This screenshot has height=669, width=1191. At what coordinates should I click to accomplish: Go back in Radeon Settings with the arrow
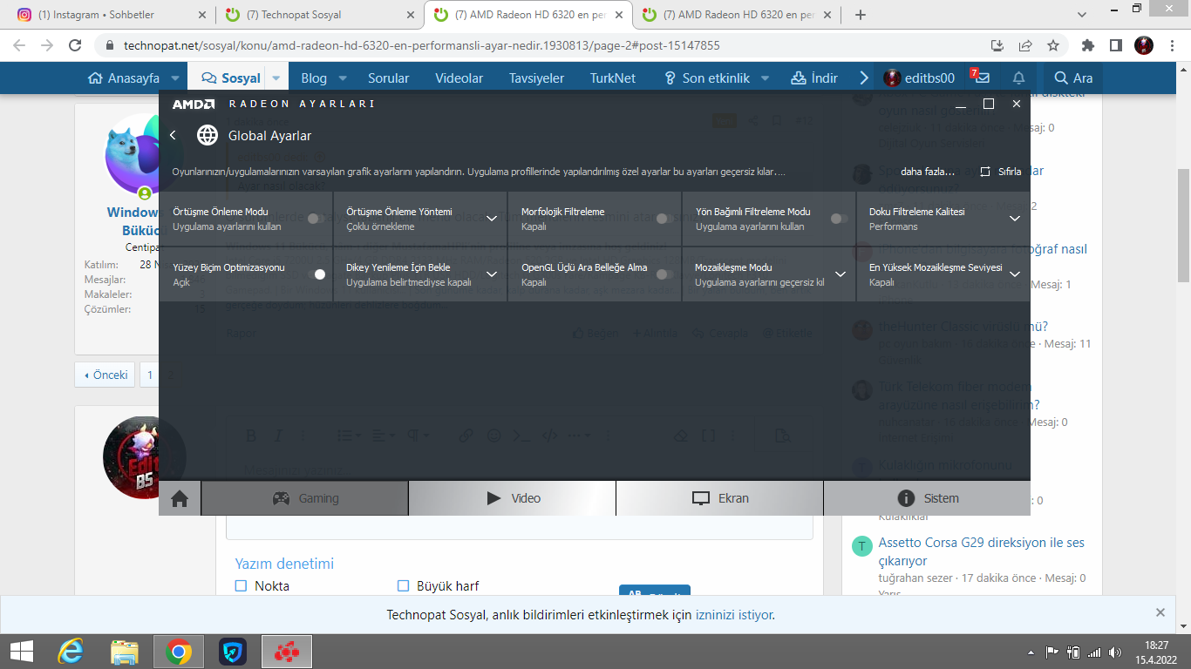(173, 135)
